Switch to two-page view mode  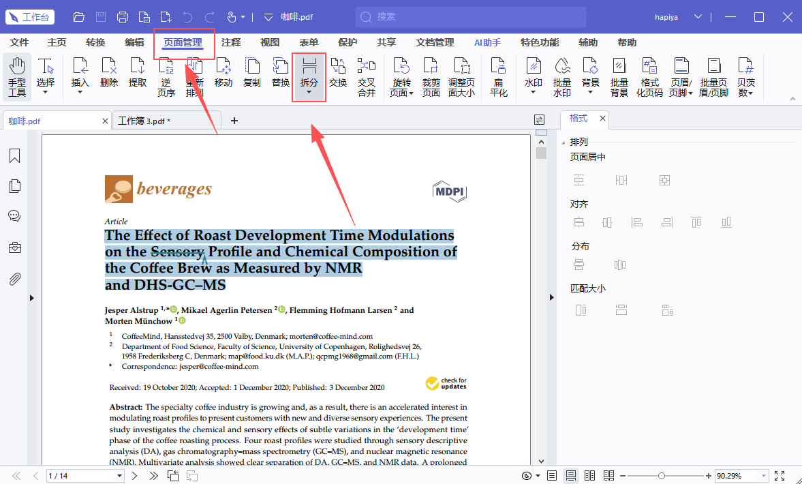pyautogui.click(x=589, y=476)
